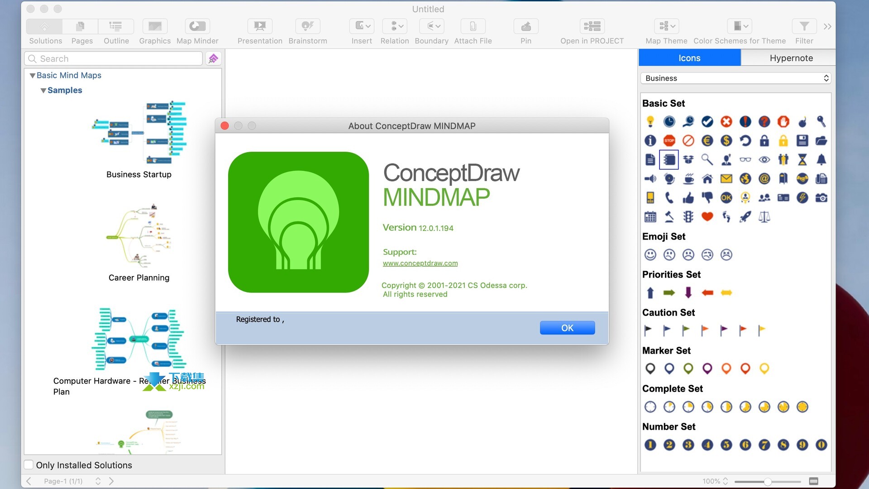Click the Pages toolbar icon
The height and width of the screenshot is (489, 869).
tap(81, 26)
